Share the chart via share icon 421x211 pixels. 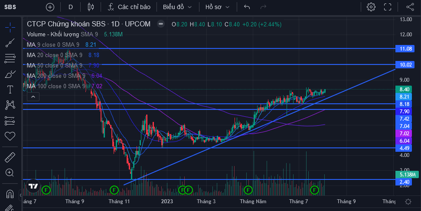(410, 7)
